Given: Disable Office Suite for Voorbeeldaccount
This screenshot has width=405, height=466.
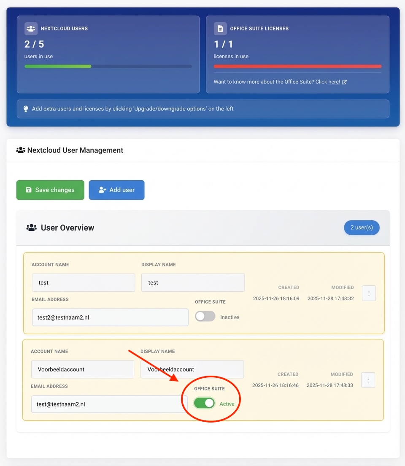Looking at the screenshot, I should (205, 403).
